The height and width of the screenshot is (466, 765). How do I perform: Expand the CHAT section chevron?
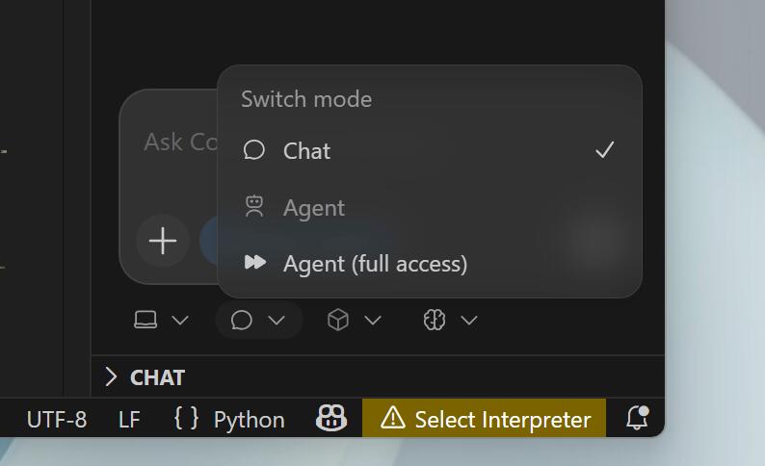[111, 376]
